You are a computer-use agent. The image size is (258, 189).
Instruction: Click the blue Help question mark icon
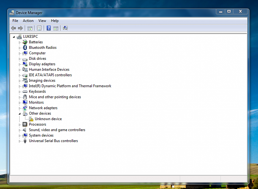pyautogui.click(x=49, y=28)
